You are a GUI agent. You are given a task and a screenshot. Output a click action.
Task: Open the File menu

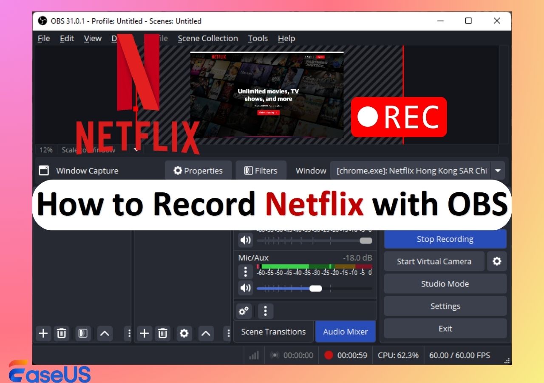click(44, 38)
